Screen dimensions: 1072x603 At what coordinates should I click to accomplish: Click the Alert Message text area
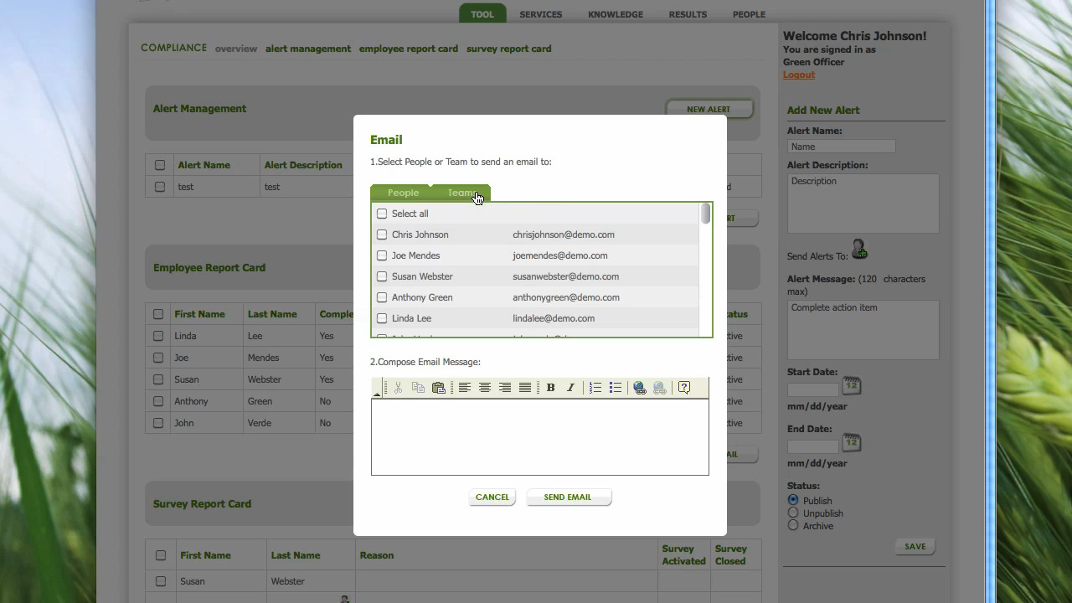coord(863,330)
